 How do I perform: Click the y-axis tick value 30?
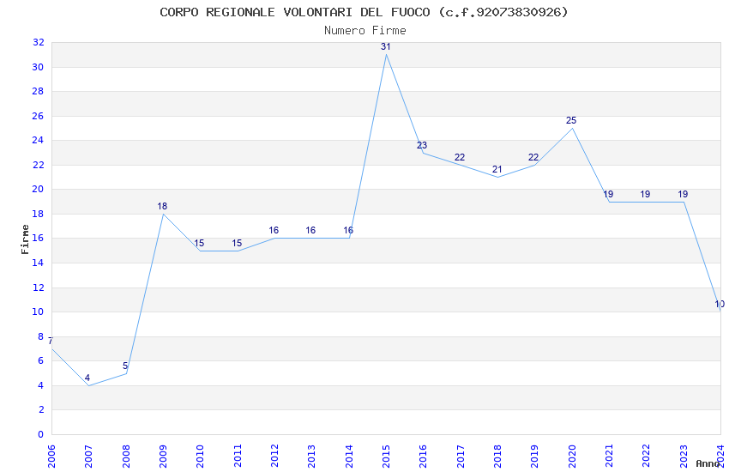click(38, 67)
